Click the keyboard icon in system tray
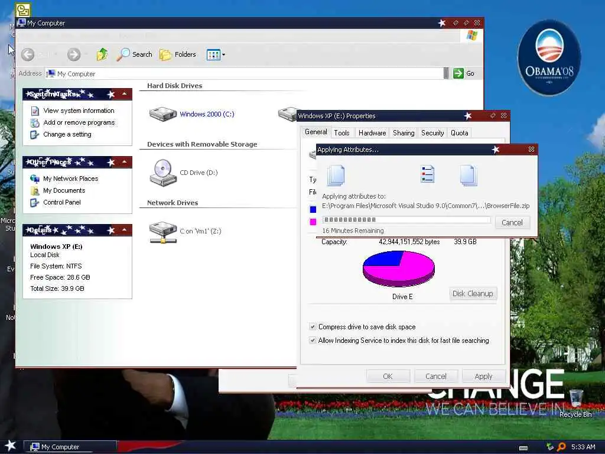 pos(523,448)
